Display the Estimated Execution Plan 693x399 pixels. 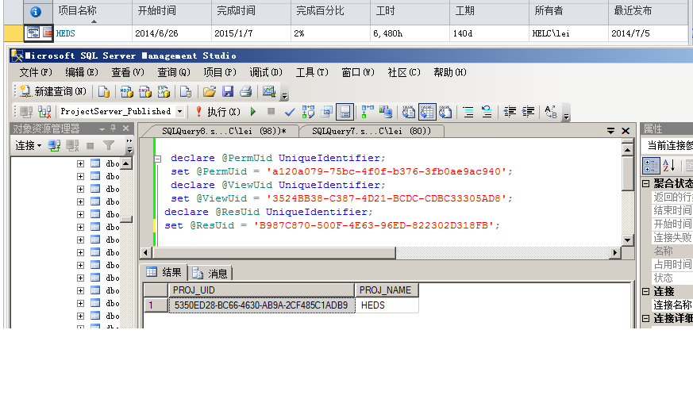tap(308, 112)
